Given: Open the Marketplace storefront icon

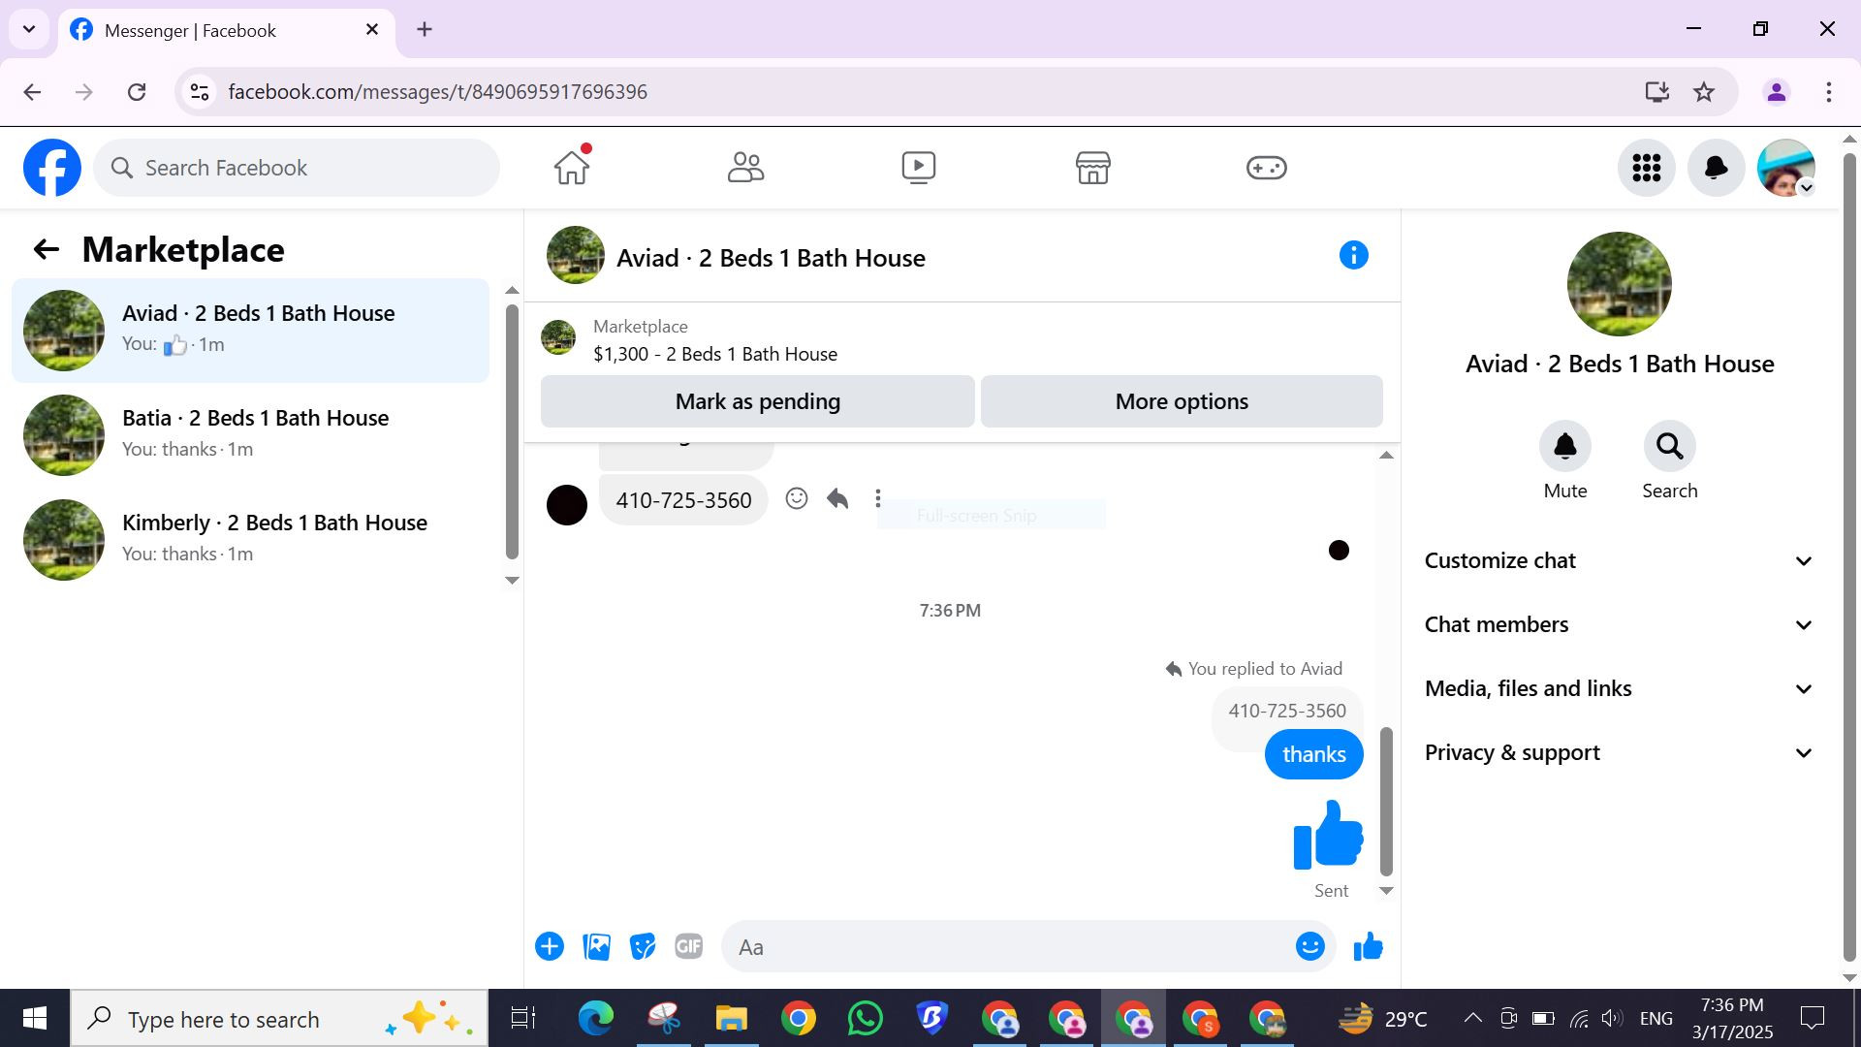Looking at the screenshot, I should point(1092,167).
